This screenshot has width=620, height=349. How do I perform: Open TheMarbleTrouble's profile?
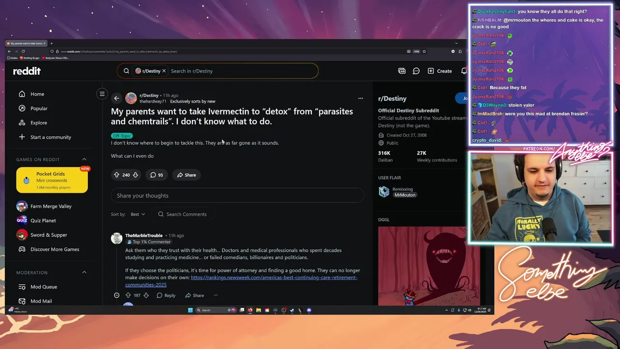(144, 236)
